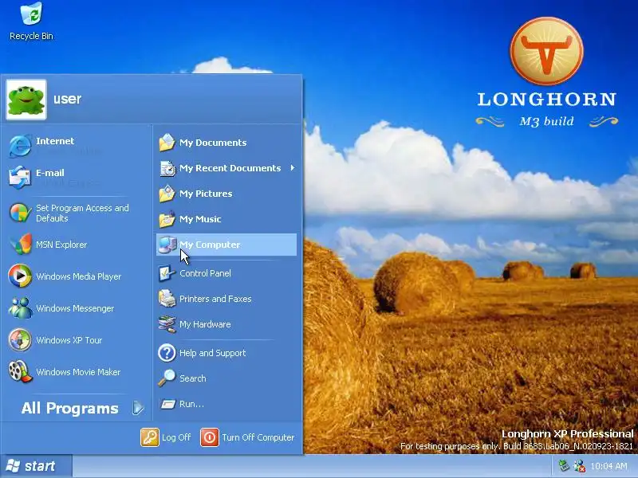Open the My Hardware icon
638x478 pixels.
click(167, 324)
